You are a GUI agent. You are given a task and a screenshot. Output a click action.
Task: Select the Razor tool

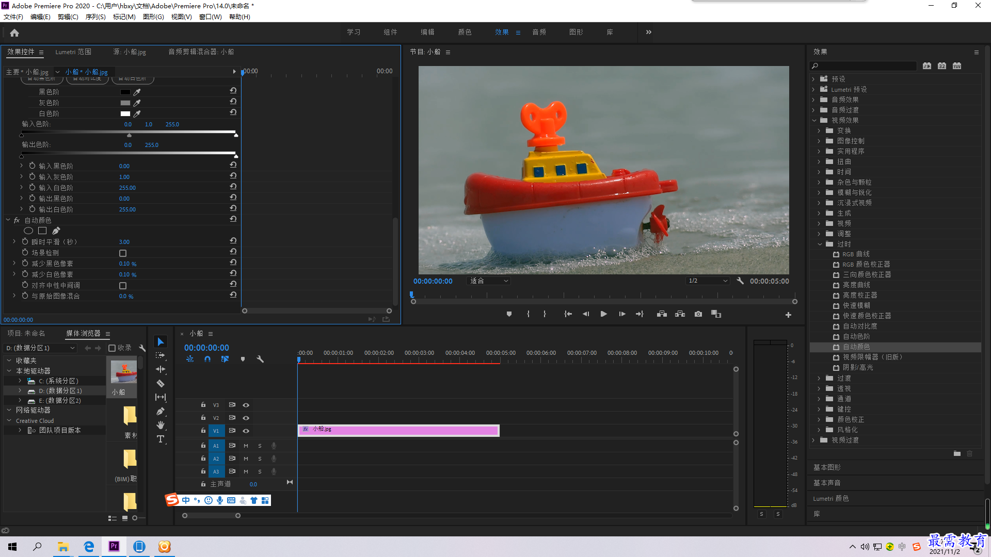161,383
